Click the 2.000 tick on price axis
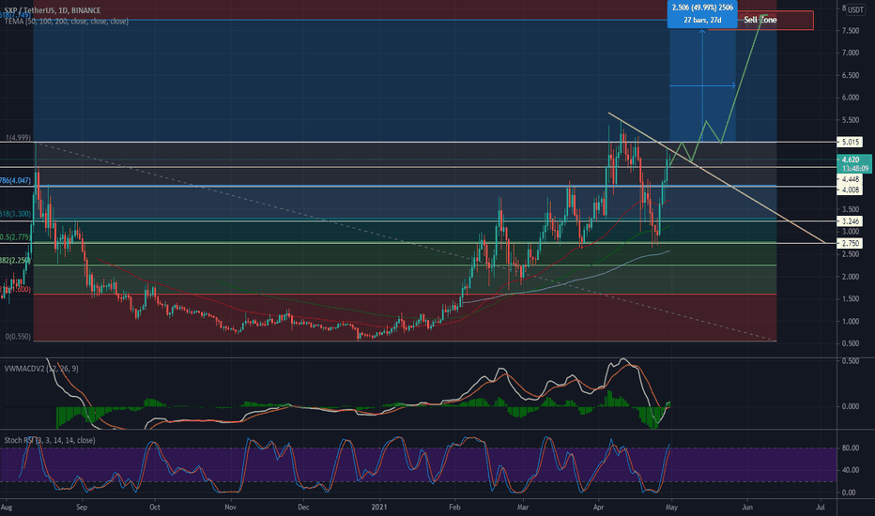The image size is (875, 516). [851, 277]
